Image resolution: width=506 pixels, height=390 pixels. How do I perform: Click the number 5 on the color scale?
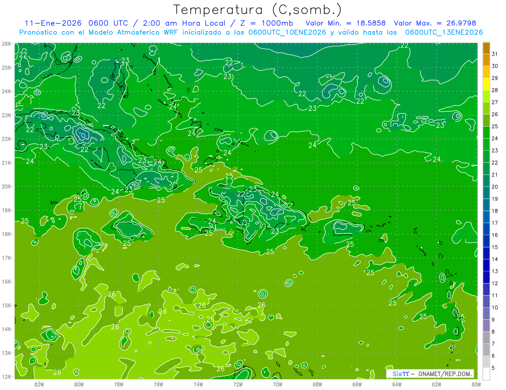click(x=493, y=368)
